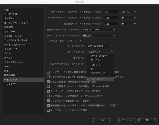Open モノラルメディア ファイルを使用 dropdown

tap(100, 46)
